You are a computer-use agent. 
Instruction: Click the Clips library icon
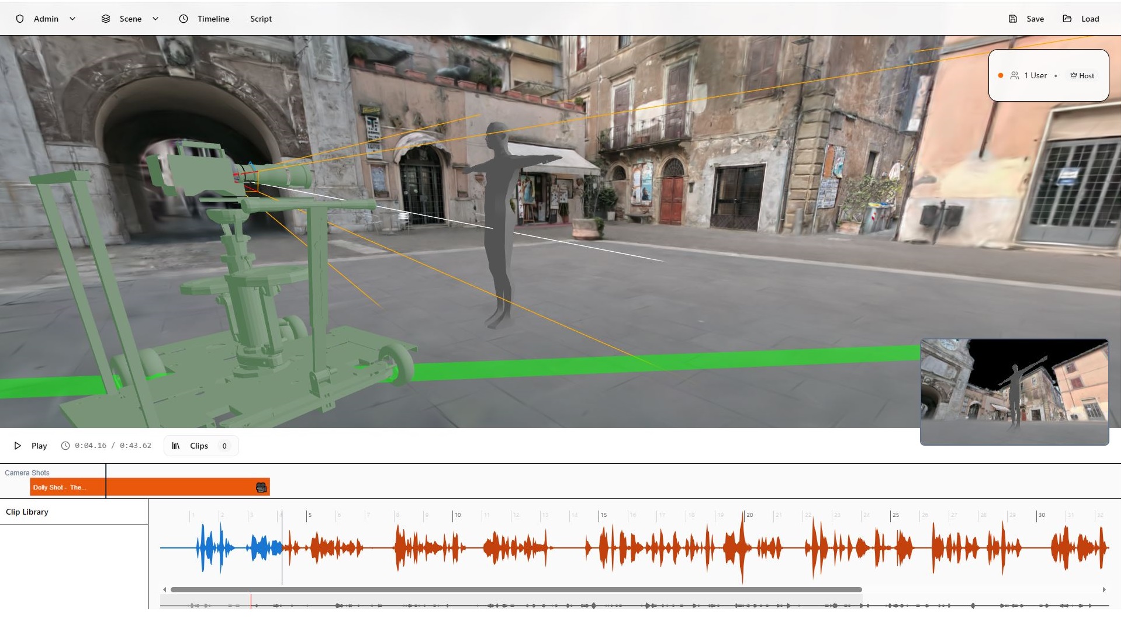(x=176, y=446)
